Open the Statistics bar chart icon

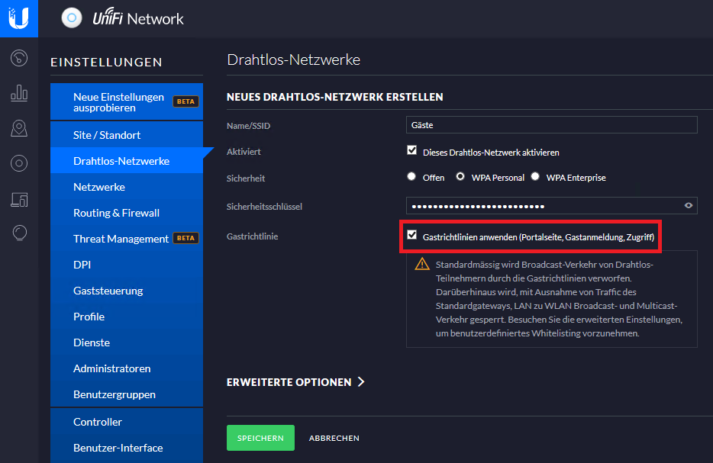(19, 93)
